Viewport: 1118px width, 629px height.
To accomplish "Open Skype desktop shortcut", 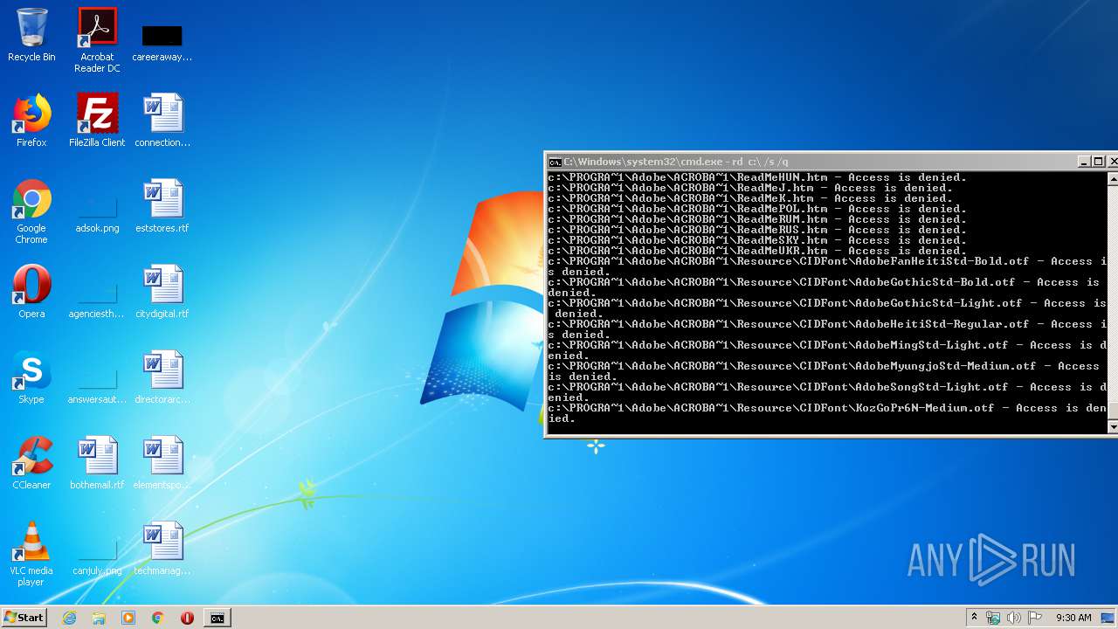I will pyautogui.click(x=31, y=378).
